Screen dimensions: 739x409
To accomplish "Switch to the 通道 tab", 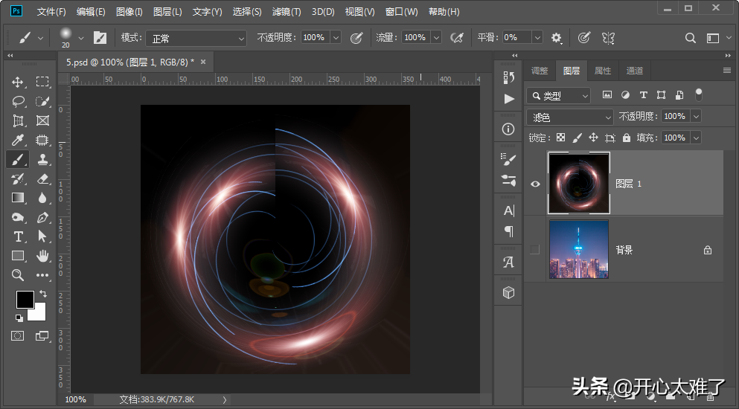I will 634,71.
